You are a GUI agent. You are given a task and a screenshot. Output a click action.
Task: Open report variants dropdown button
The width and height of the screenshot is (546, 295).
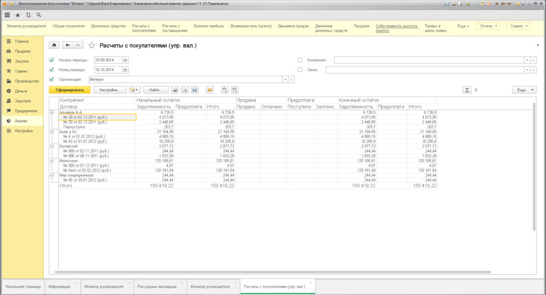tap(134, 90)
